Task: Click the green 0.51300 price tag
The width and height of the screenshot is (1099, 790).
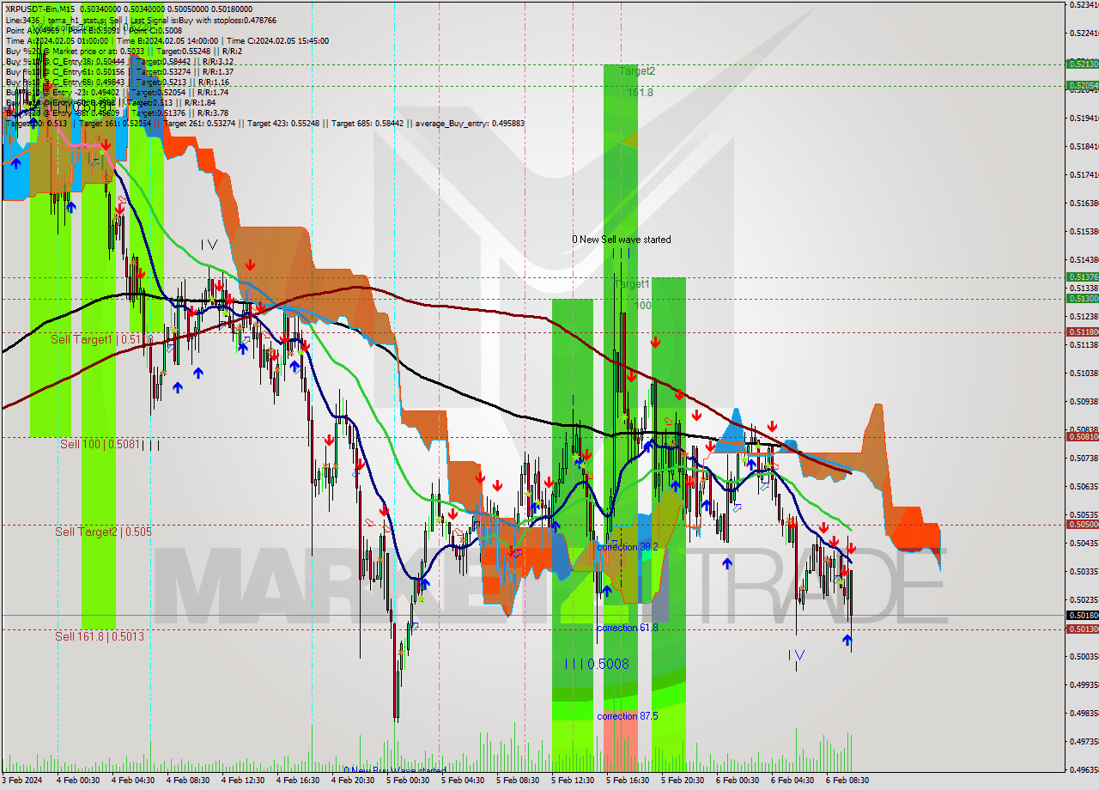Action: pos(1082,298)
